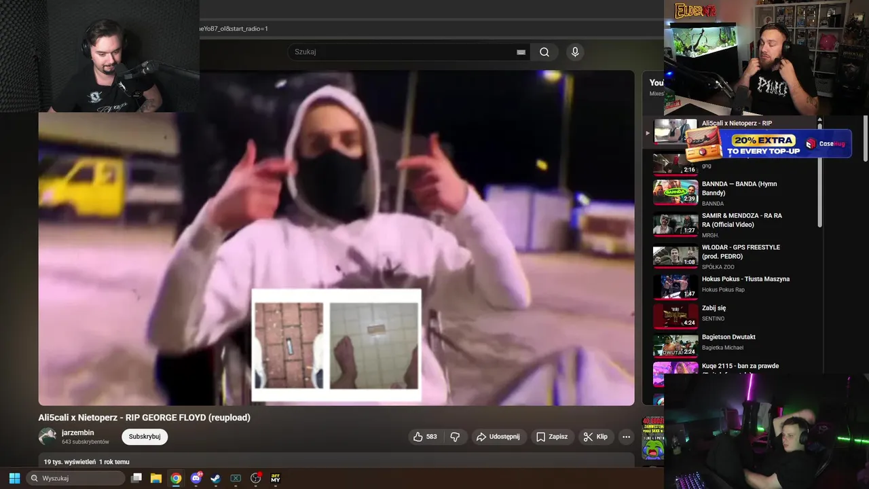Open the jarzembin channel name link
The image size is (869, 489).
click(77, 433)
